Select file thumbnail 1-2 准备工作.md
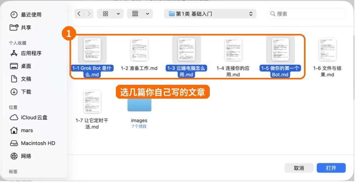The image size is (355, 185). pos(139,49)
